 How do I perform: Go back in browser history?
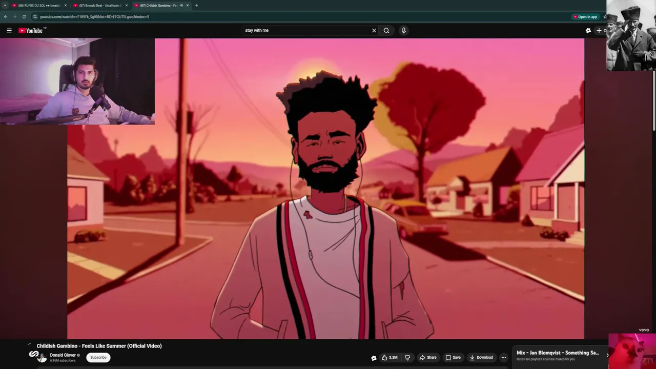coord(6,16)
